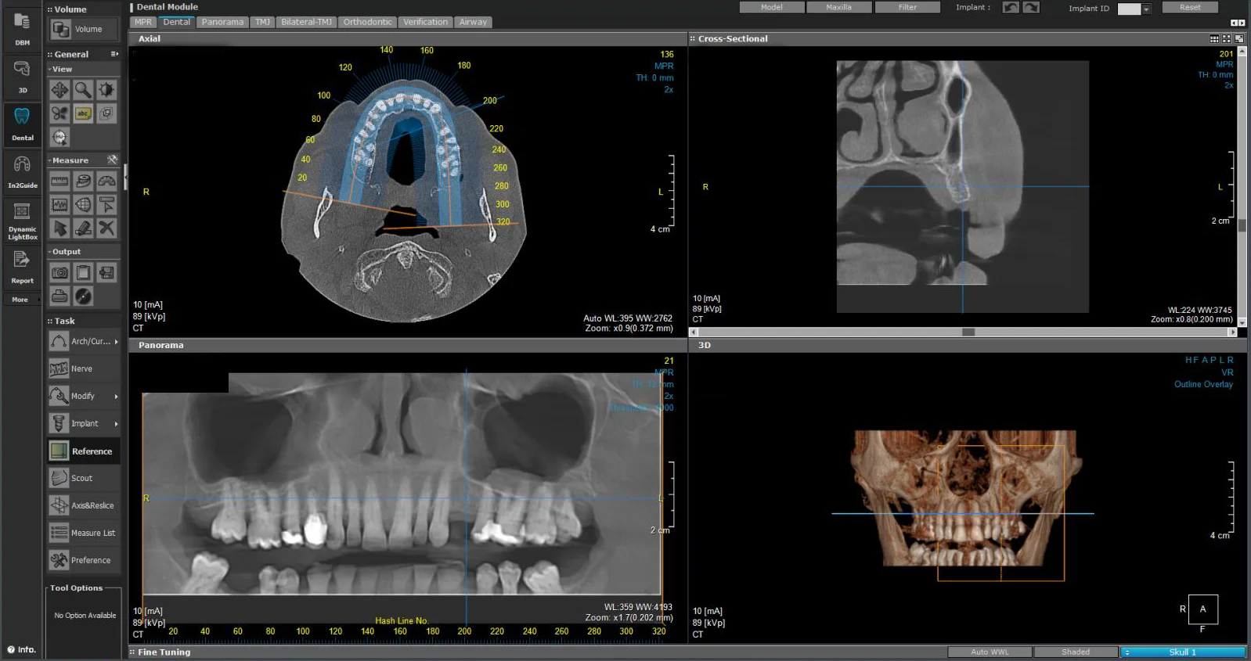Viewport: 1251px width, 661px height.
Task: Click the CD burn disc icon
Action: pyautogui.click(x=83, y=296)
